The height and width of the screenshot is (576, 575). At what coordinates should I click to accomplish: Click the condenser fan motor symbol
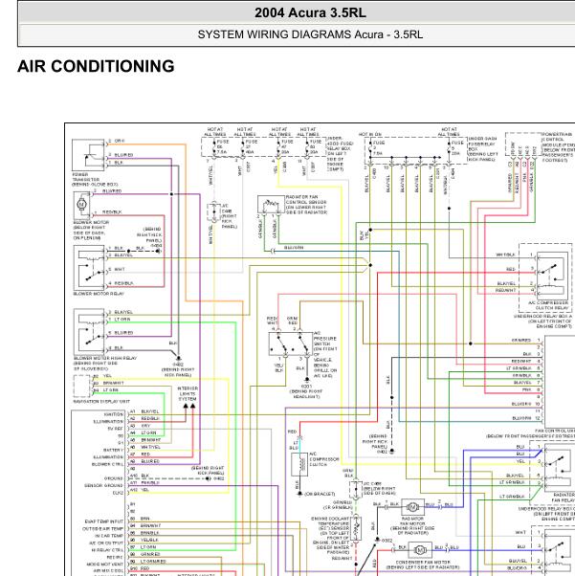click(x=420, y=550)
